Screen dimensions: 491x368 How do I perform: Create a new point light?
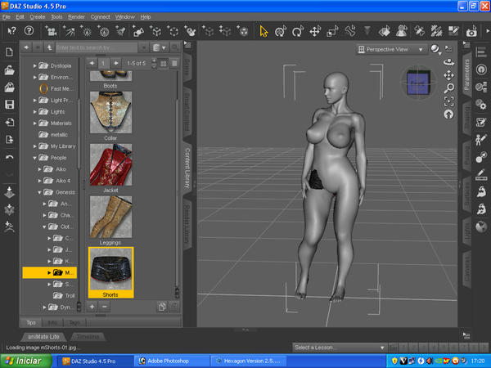click(x=86, y=31)
